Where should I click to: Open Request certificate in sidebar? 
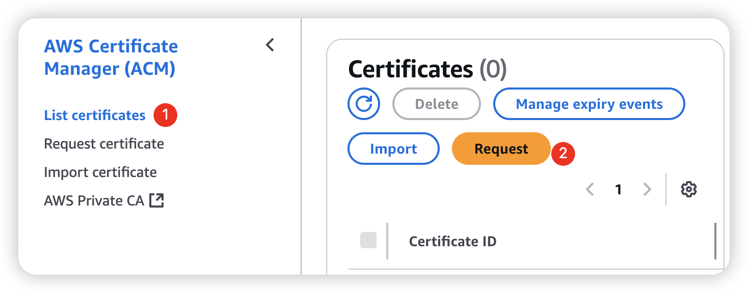(x=104, y=144)
